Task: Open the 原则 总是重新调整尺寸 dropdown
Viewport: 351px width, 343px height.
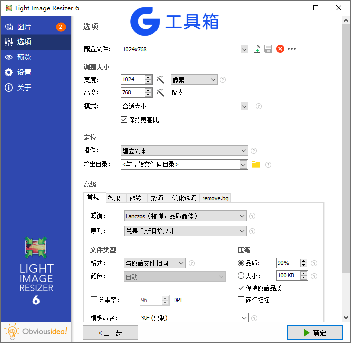Action: click(185, 231)
